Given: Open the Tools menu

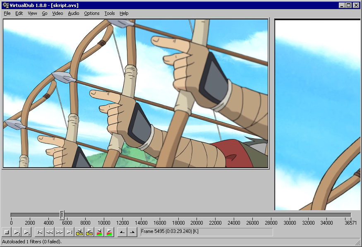Looking at the screenshot, I should [110, 13].
